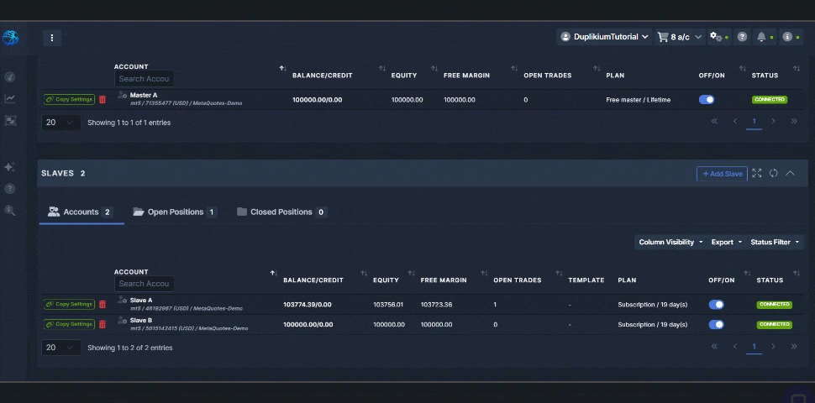The width and height of the screenshot is (815, 403).
Task: Click the help question mark in top bar
Action: click(742, 37)
